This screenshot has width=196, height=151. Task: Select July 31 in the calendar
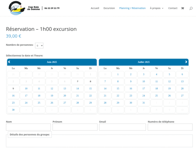[143, 103]
